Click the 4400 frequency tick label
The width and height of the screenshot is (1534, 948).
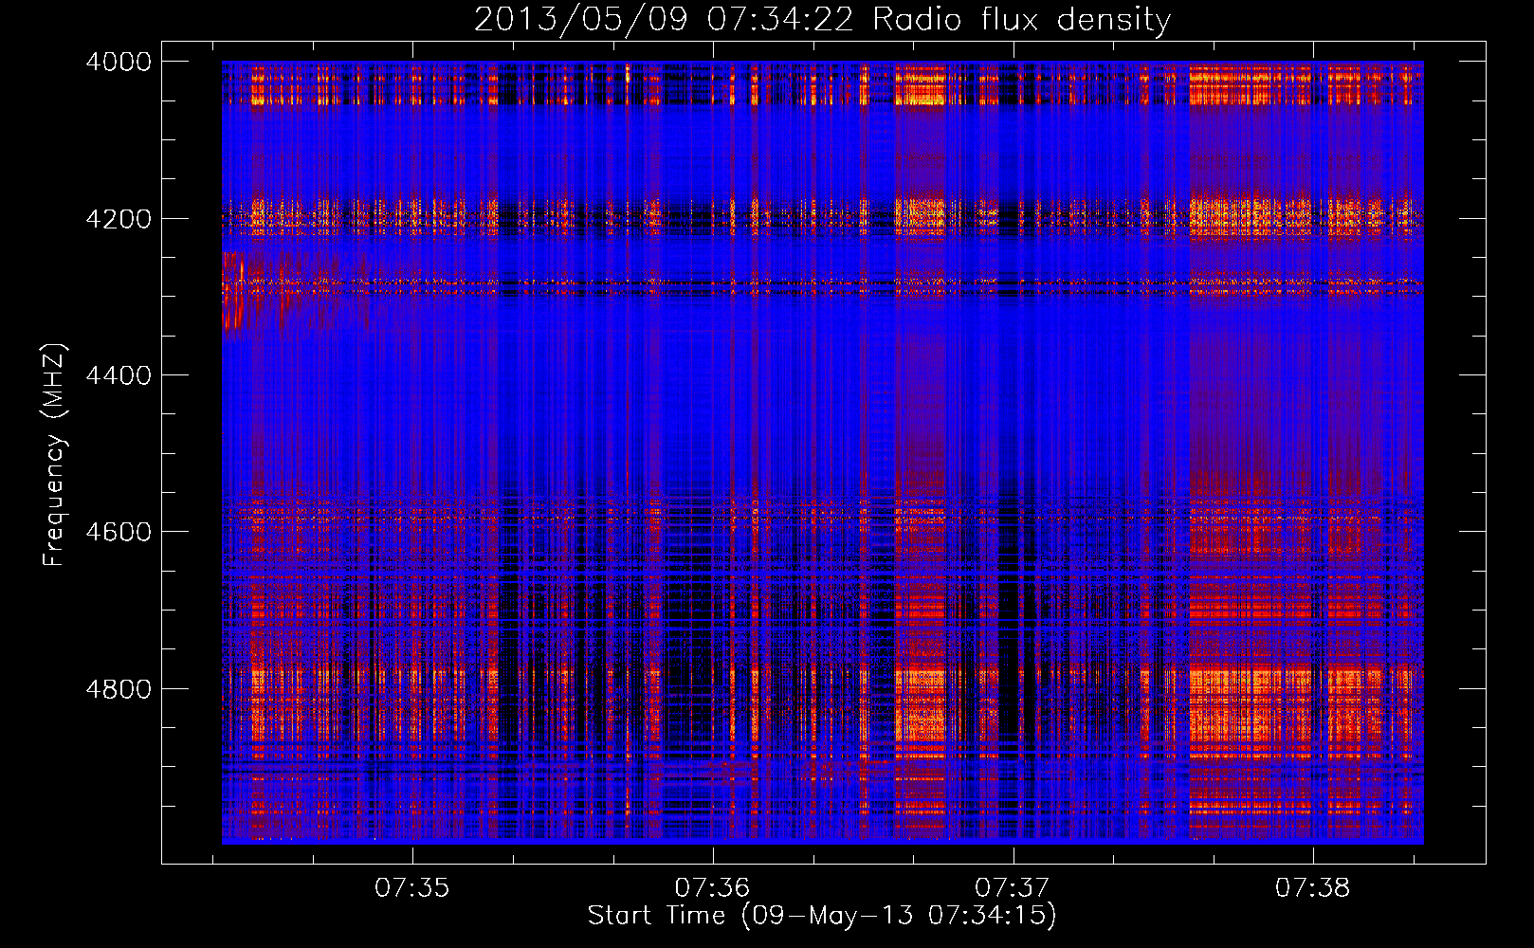pos(119,375)
